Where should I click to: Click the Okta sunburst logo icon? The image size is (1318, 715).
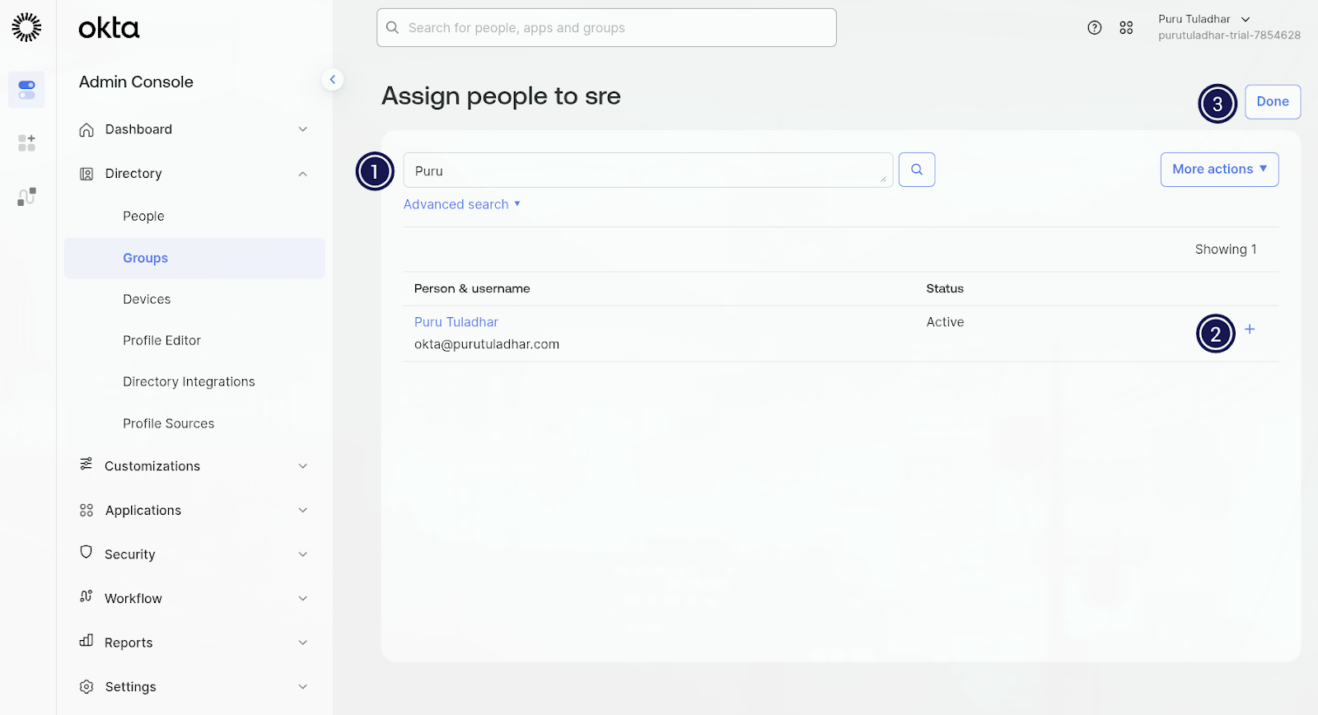pyautogui.click(x=26, y=27)
